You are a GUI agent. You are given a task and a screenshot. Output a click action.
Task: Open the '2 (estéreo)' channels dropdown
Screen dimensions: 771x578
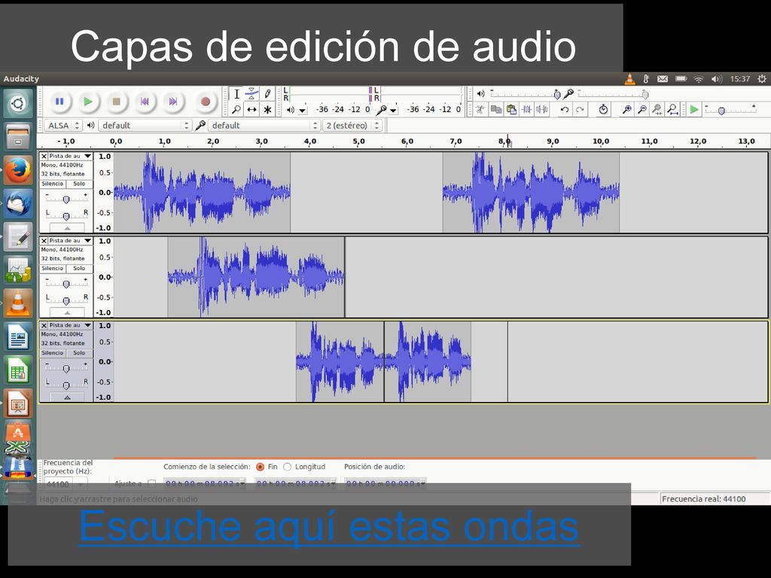point(352,126)
